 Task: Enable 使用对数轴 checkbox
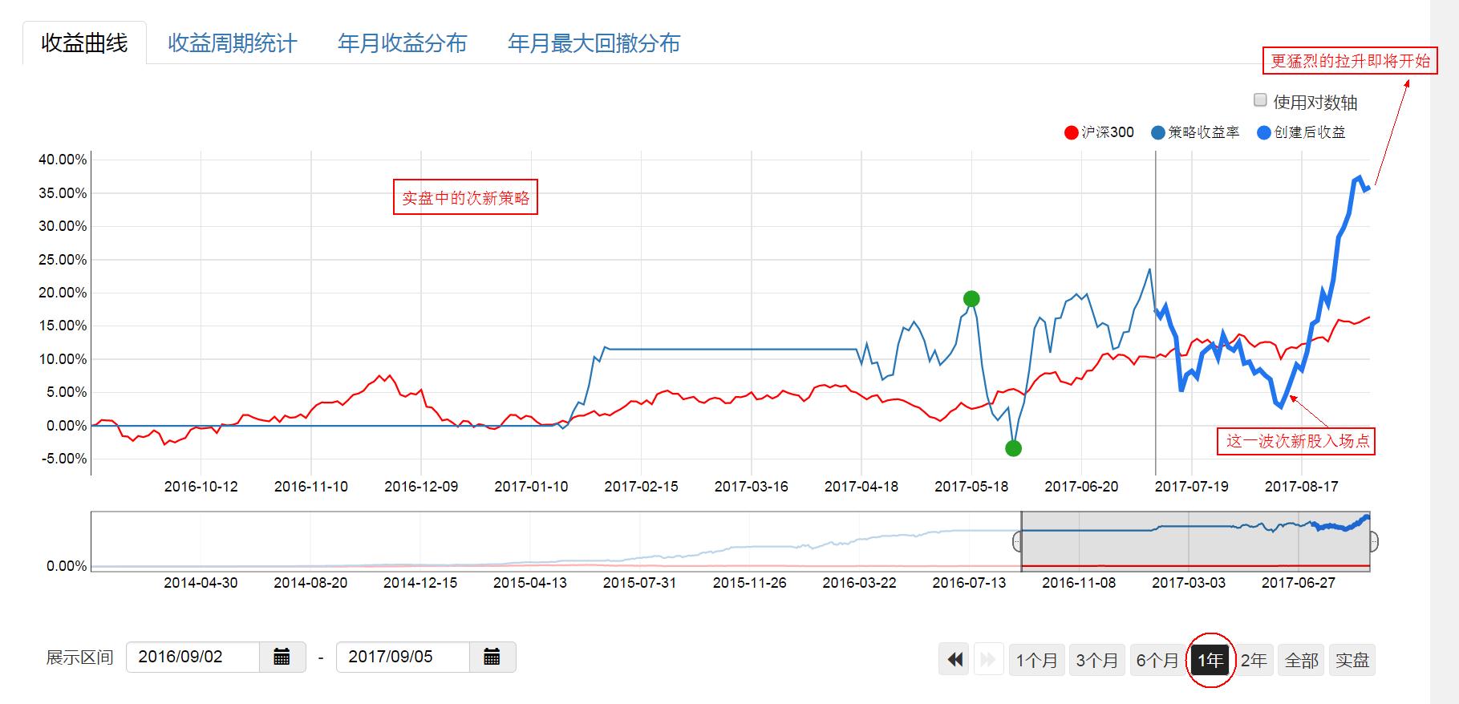tap(1260, 100)
